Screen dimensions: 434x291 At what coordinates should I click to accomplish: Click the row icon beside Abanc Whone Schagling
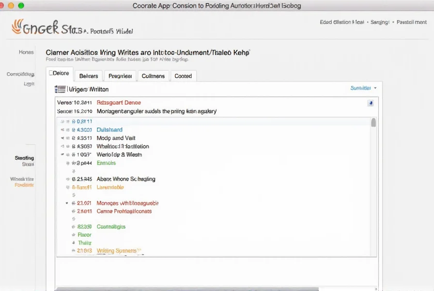coord(74,179)
